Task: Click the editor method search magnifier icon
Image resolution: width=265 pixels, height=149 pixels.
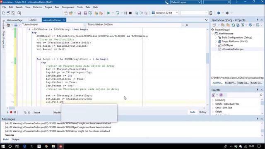Action: point(187,25)
